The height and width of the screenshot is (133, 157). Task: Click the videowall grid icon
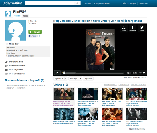(7, 74)
